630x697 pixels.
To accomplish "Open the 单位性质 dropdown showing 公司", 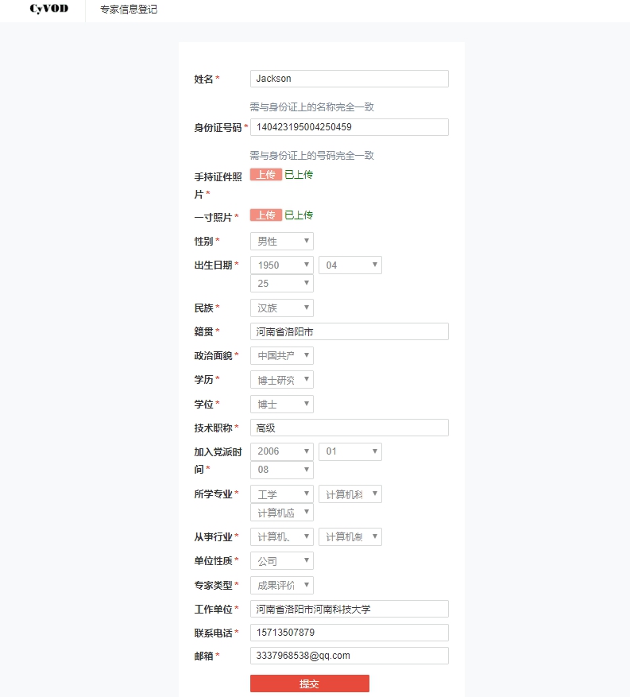I will (282, 561).
